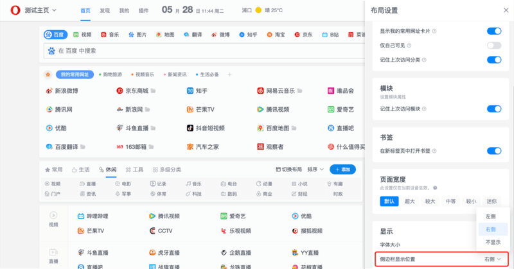
Task: Toggle 记住上次访问分类 switch
Action: point(494,60)
